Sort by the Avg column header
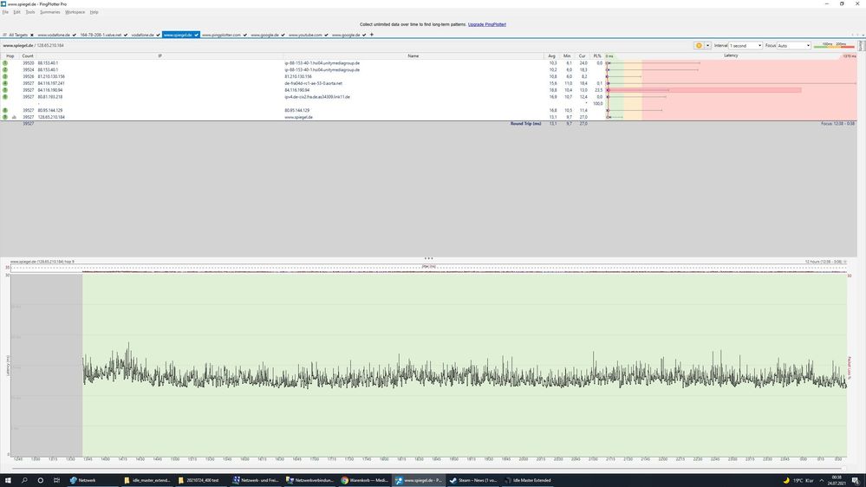 click(x=552, y=55)
